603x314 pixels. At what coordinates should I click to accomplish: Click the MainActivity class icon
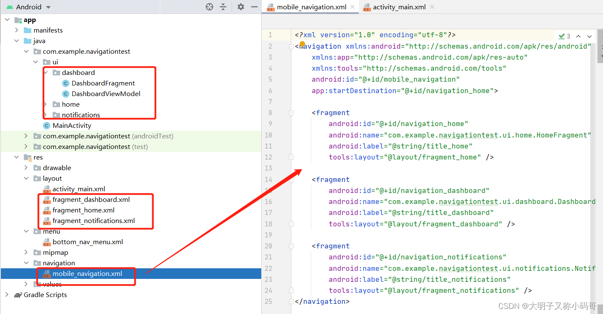click(47, 126)
